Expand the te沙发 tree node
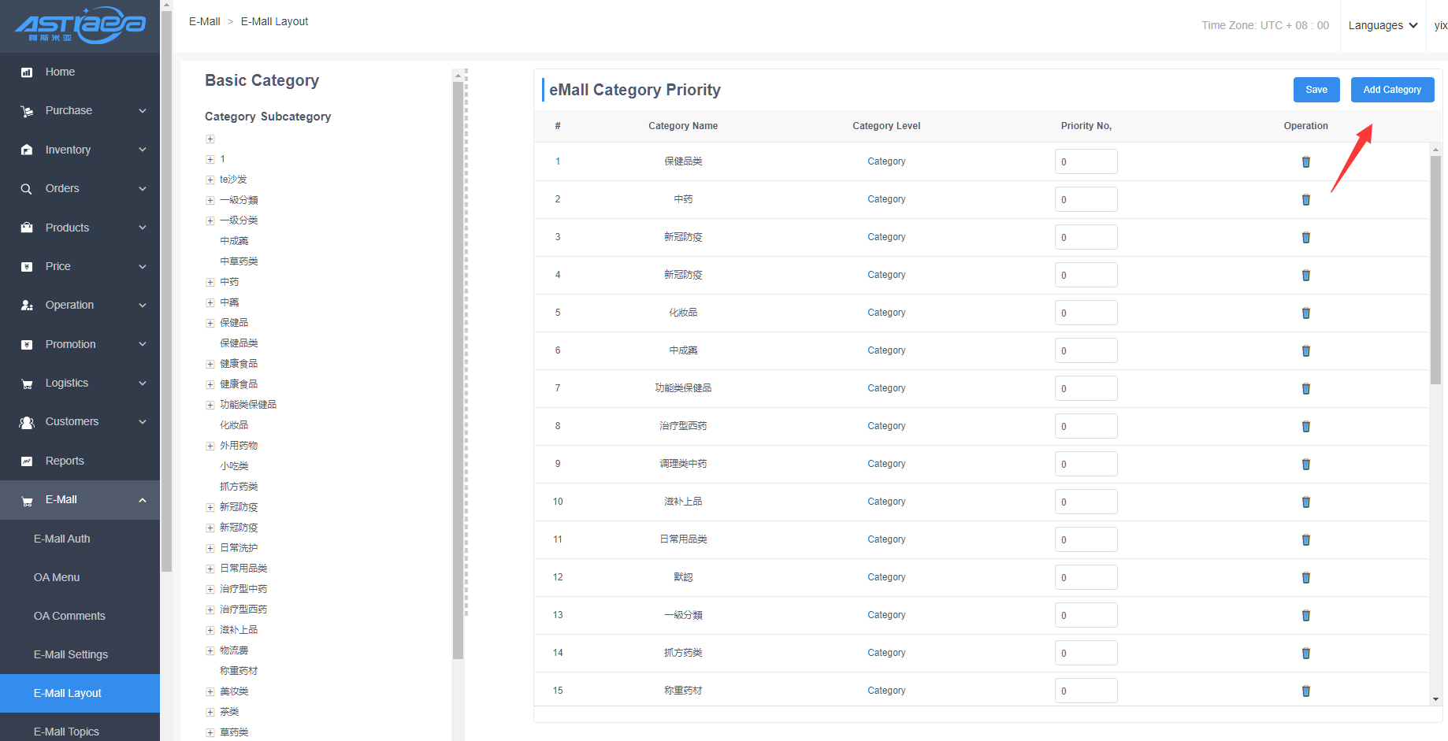Viewport: 1448px width, 741px height. [210, 180]
